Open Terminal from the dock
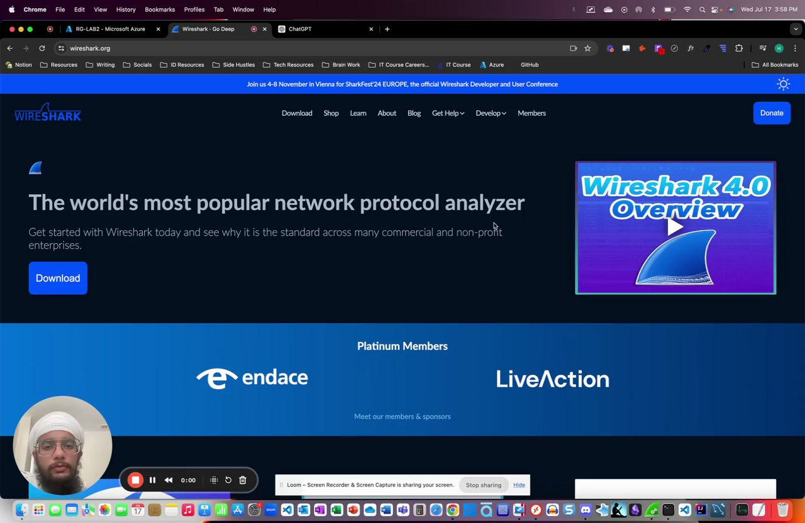The height and width of the screenshot is (523, 805). click(x=668, y=510)
